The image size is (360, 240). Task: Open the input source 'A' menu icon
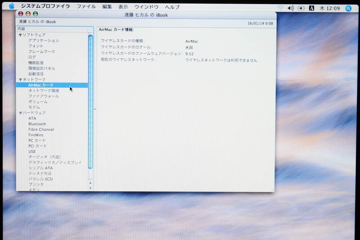pyautogui.click(x=311, y=8)
